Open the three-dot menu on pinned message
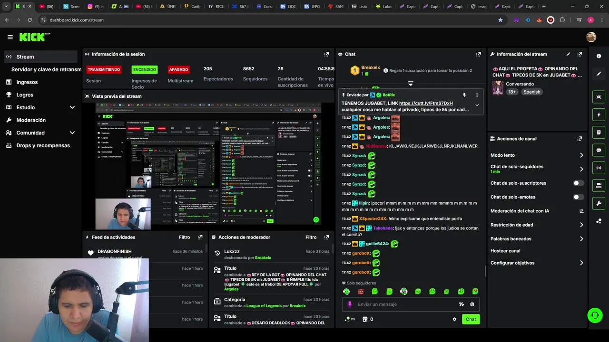The width and height of the screenshot is (609, 342). tap(477, 95)
